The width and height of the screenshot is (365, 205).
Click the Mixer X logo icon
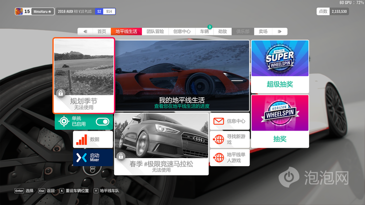point(81,158)
